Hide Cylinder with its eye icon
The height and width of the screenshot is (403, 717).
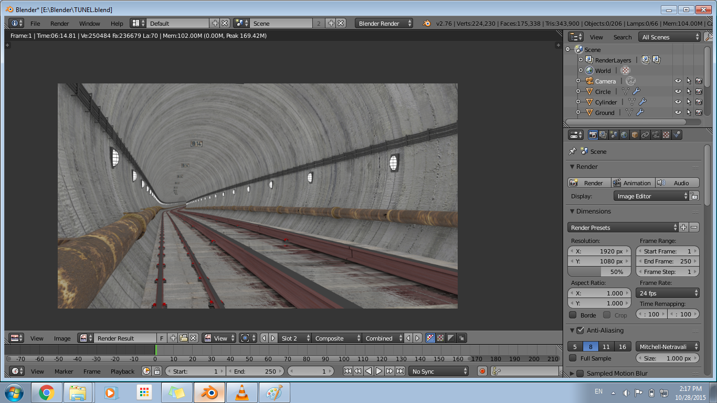tap(678, 102)
